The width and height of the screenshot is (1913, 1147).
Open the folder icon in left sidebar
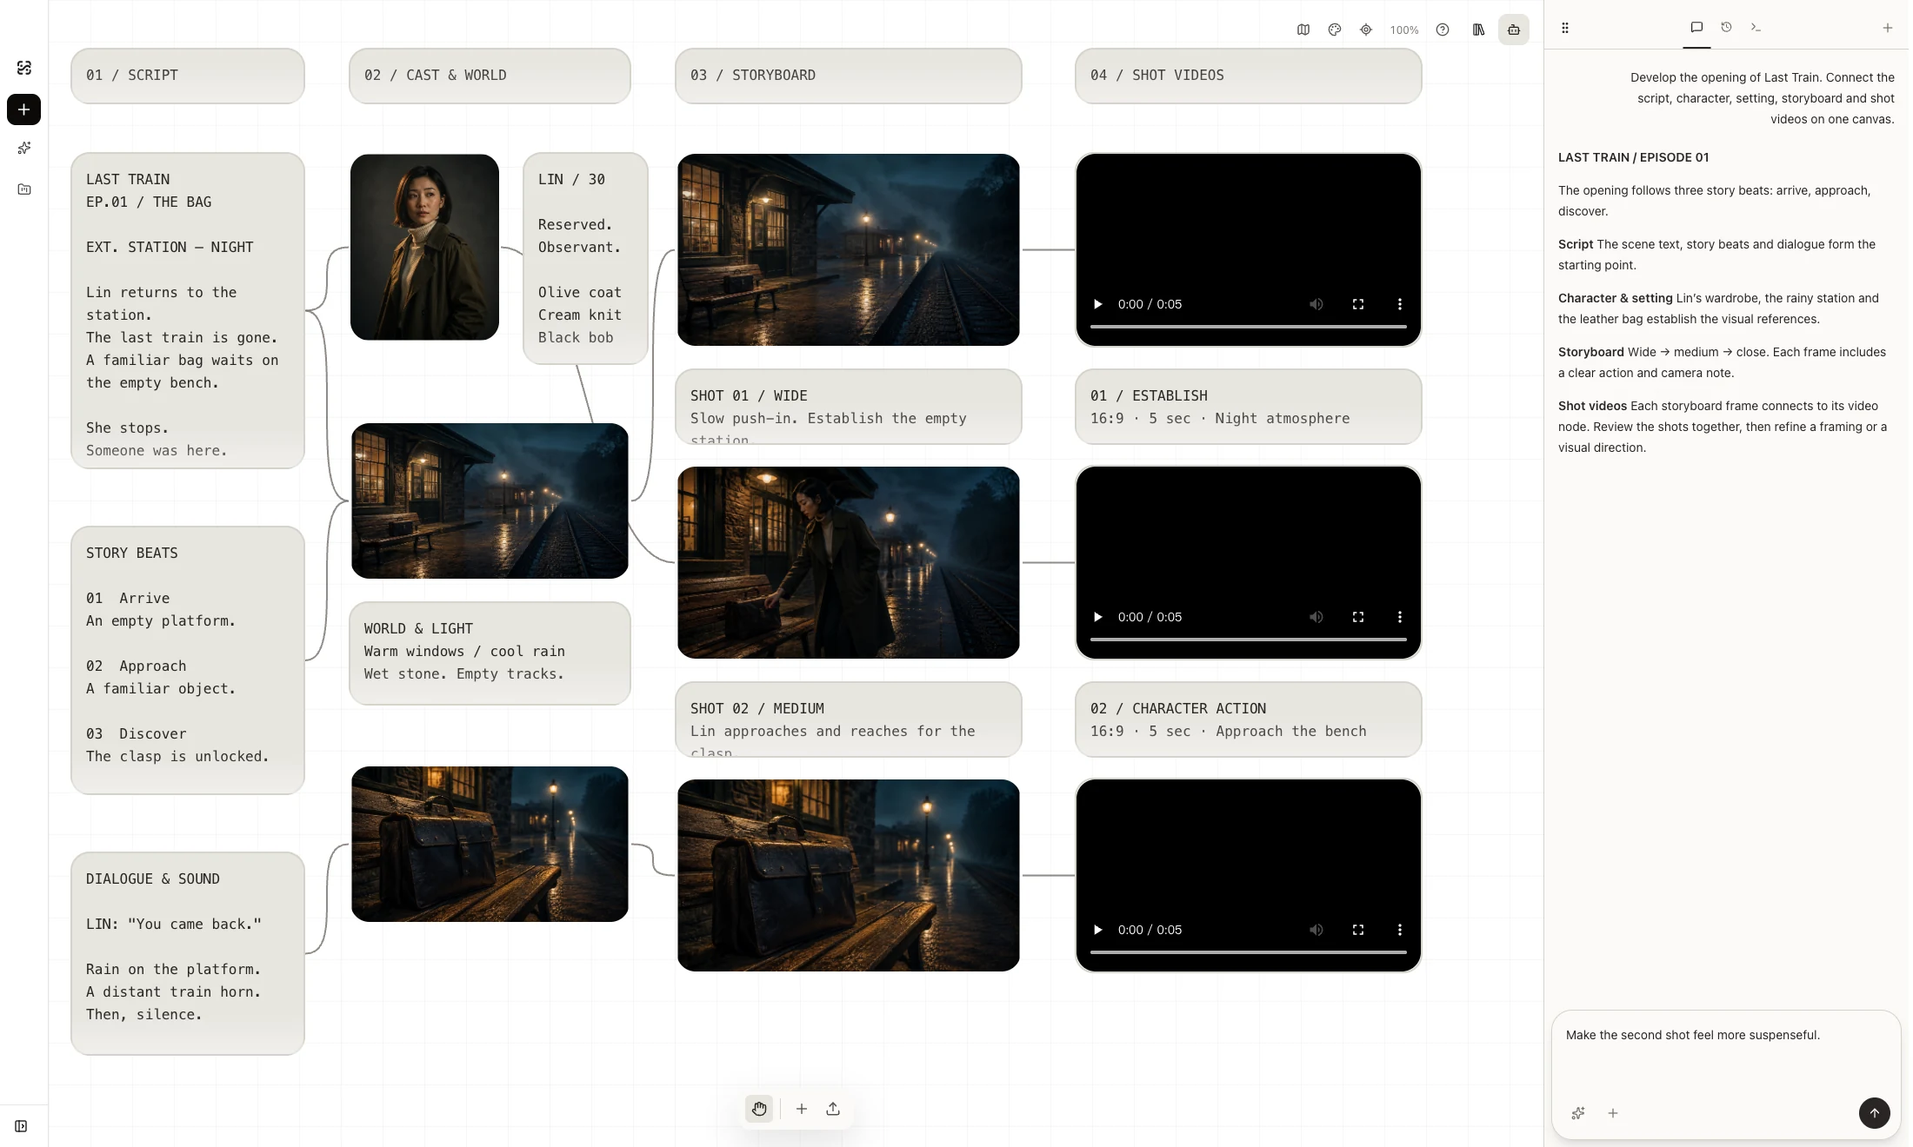[24, 189]
